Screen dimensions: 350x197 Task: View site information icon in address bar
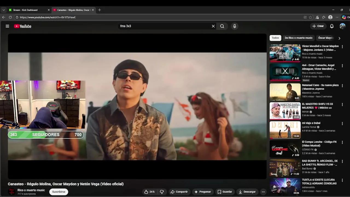tap(17, 17)
